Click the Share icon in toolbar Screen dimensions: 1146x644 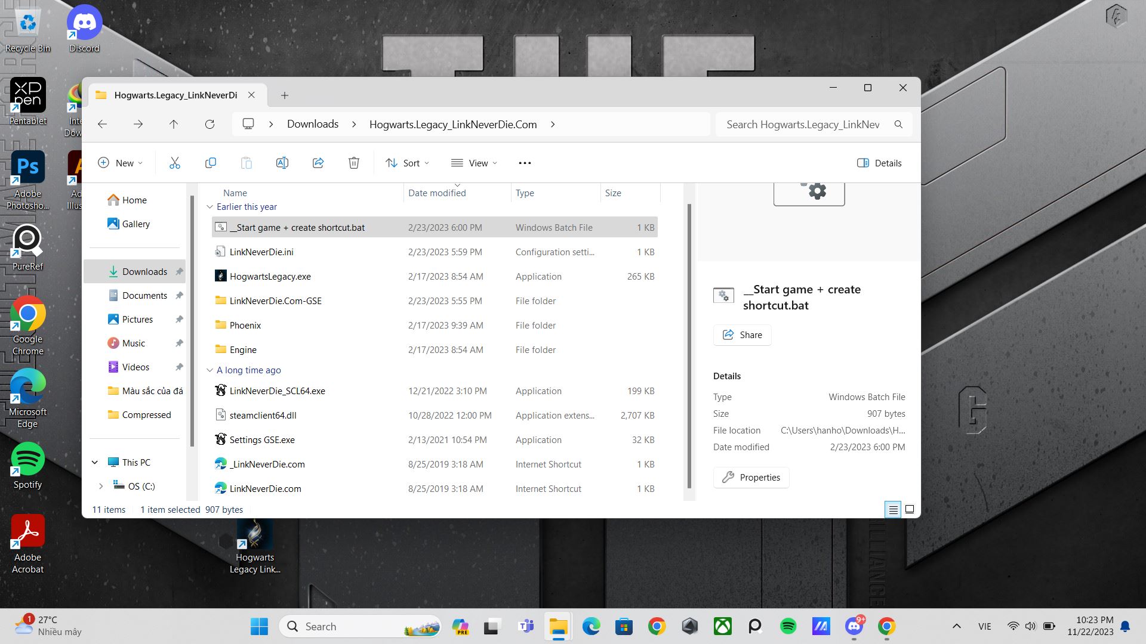click(x=318, y=163)
